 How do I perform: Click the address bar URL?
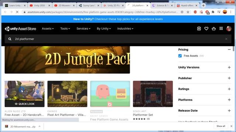click(103, 12)
